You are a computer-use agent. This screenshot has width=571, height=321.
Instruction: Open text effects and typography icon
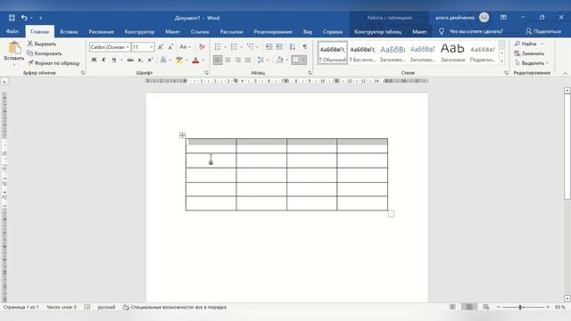click(x=163, y=60)
